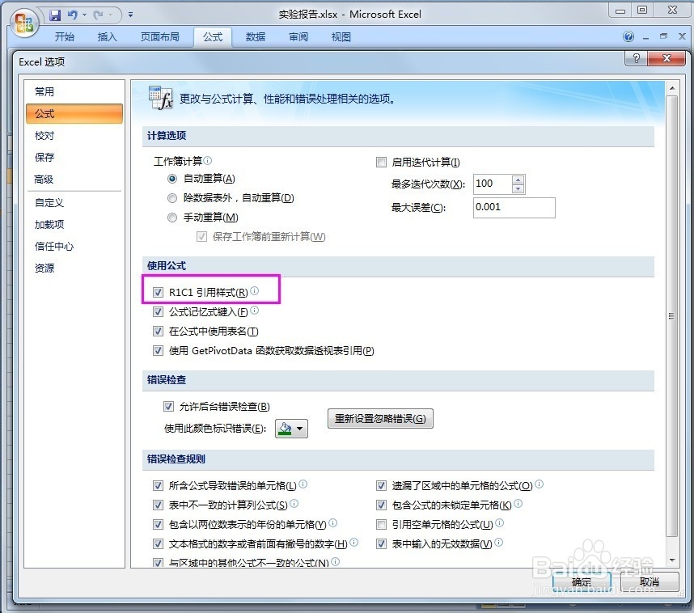The width and height of the screenshot is (694, 613).
Task: Open the Customize Quick Access Toolbar dropdown
Action: pyautogui.click(x=130, y=15)
